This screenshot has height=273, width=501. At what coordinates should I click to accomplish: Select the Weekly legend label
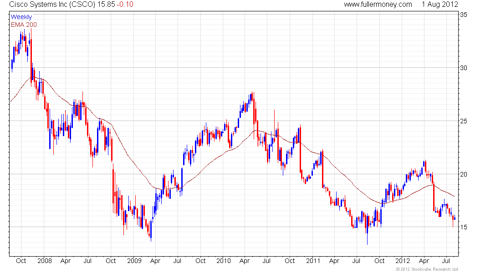(21, 17)
